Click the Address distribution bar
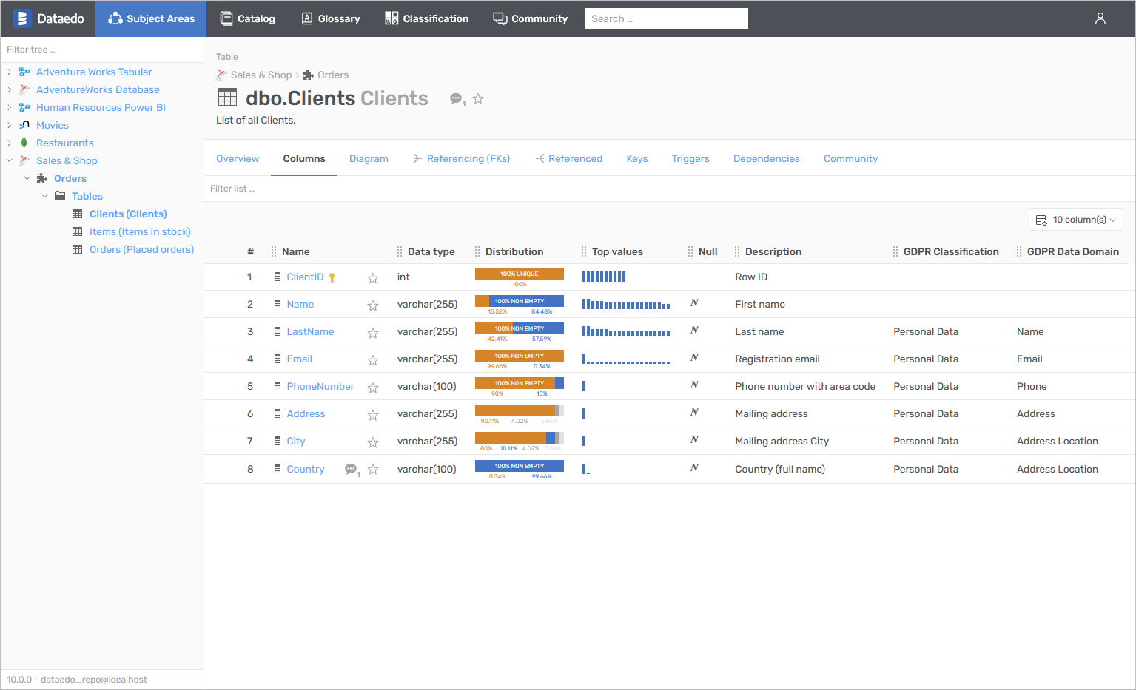1136x690 pixels. [519, 410]
